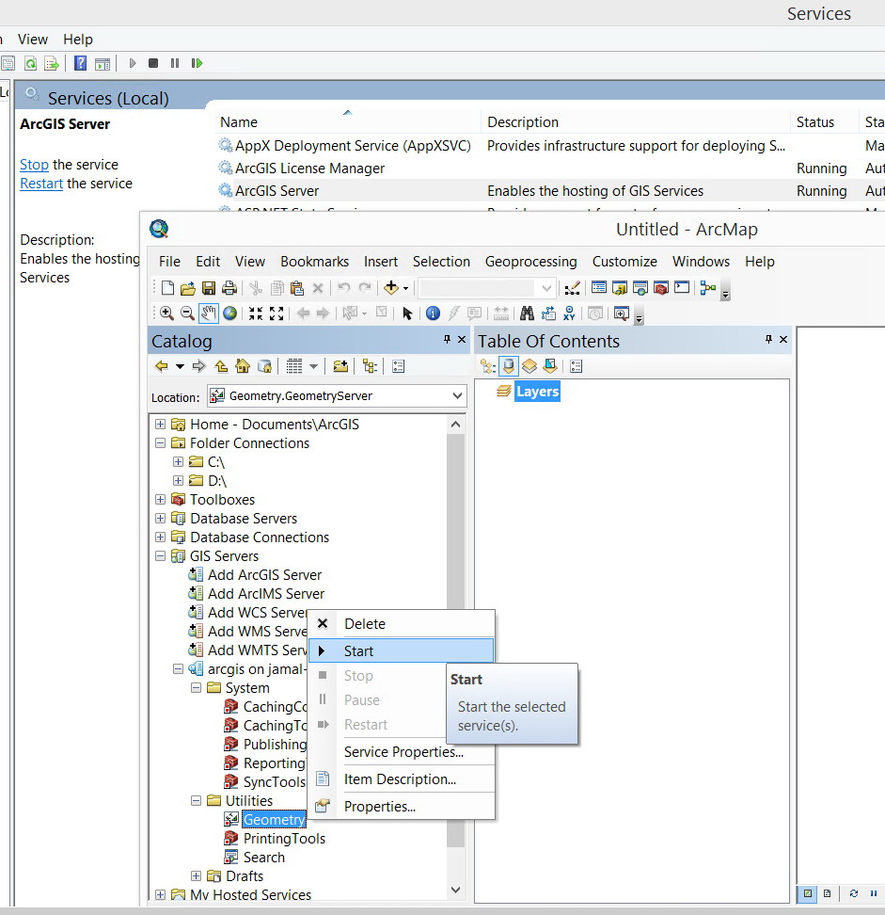Open the Editor toolbar icon
The width and height of the screenshot is (885, 915).
573,288
